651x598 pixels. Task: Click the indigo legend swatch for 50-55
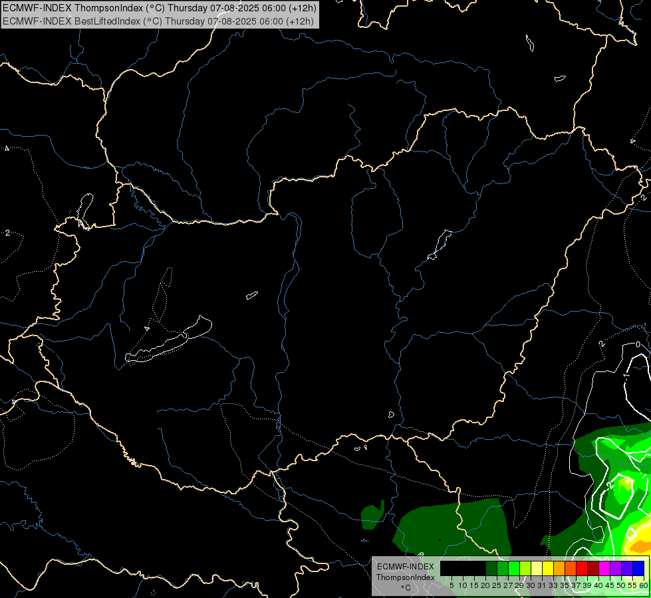tap(627, 568)
